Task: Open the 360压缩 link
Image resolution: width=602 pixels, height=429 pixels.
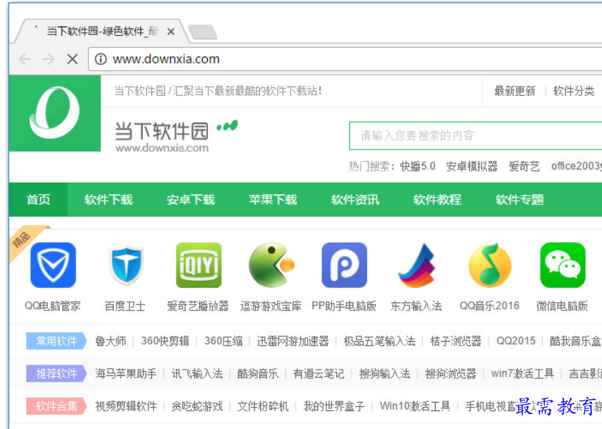Action: 224,341
